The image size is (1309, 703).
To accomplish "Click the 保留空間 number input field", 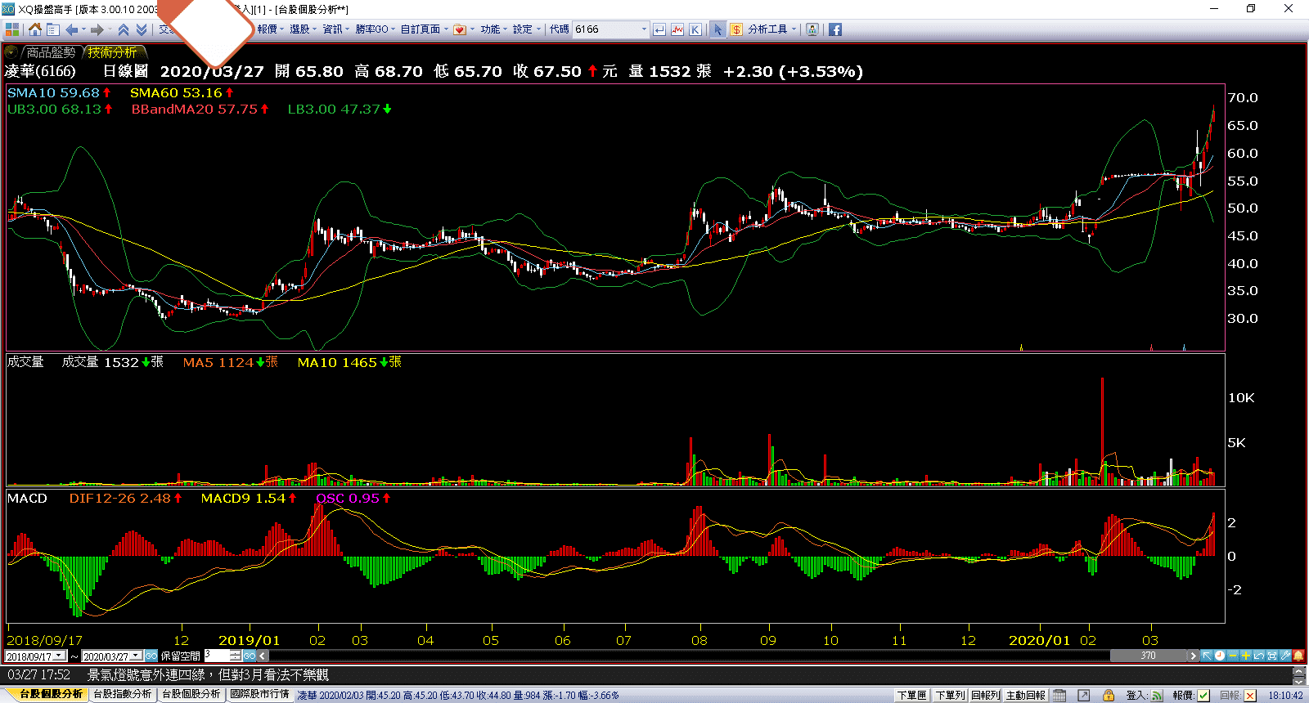I will 217,656.
